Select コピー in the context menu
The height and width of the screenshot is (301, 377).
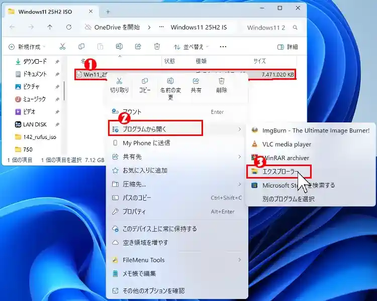click(x=145, y=85)
